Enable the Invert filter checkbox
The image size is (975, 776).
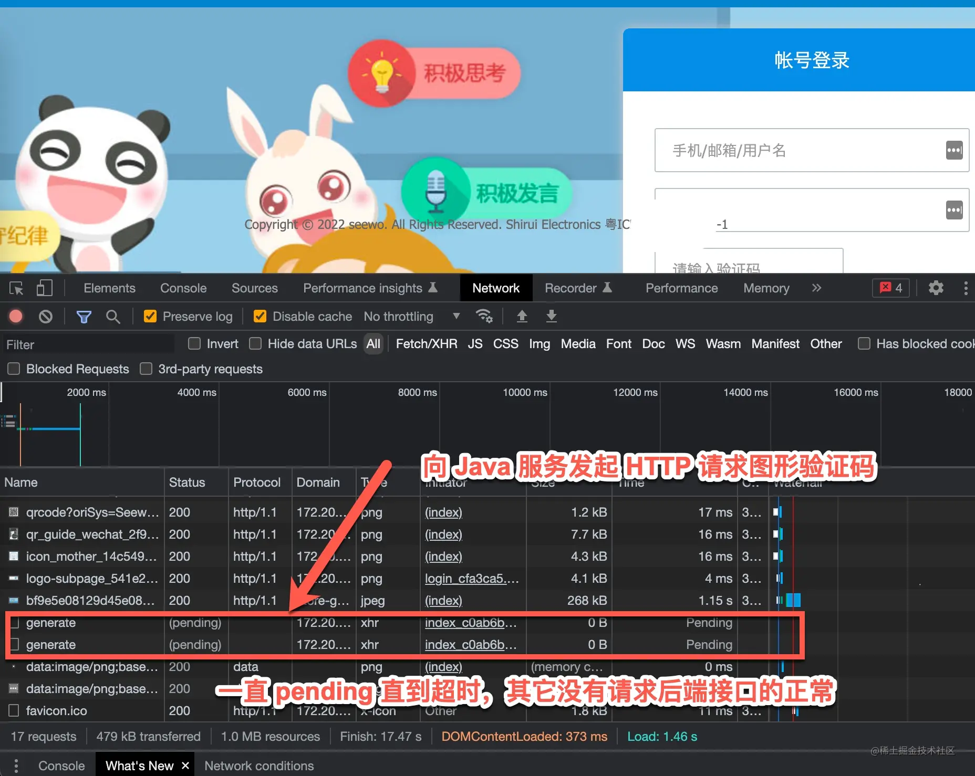click(x=194, y=344)
